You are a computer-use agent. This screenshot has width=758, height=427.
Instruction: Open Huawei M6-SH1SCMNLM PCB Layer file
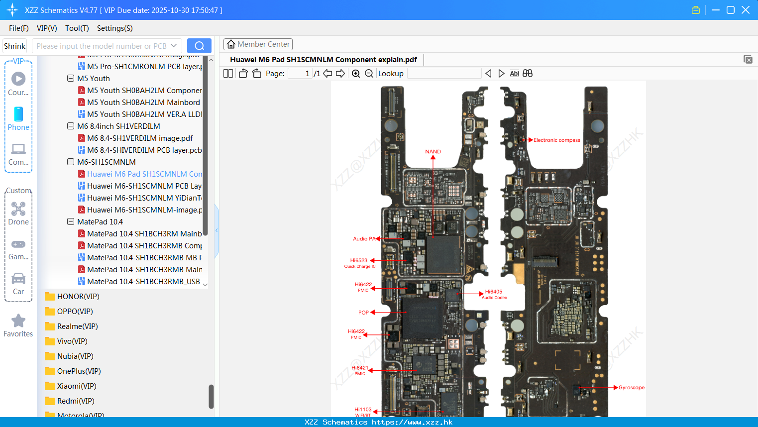[139, 186]
